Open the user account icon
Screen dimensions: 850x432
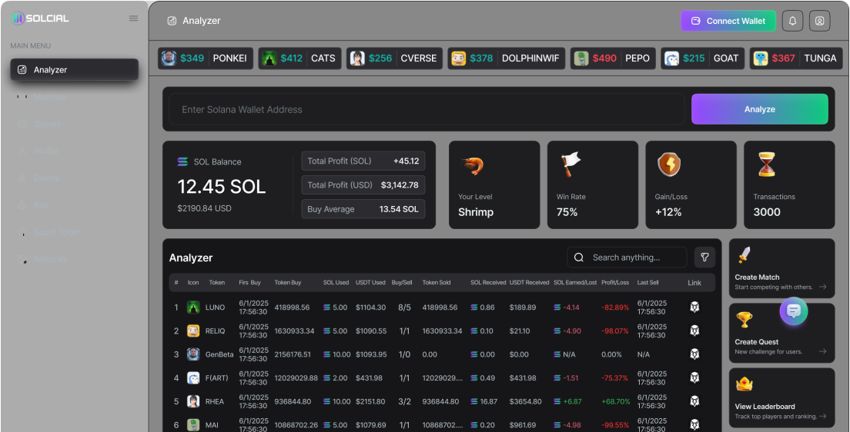click(x=820, y=21)
